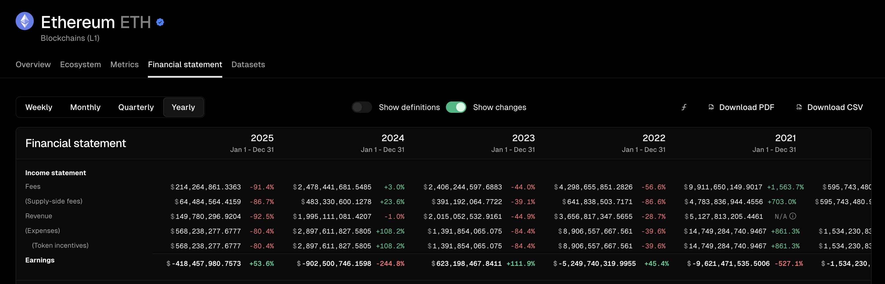Click the CSV file icon
885x284 pixels.
[x=799, y=107]
